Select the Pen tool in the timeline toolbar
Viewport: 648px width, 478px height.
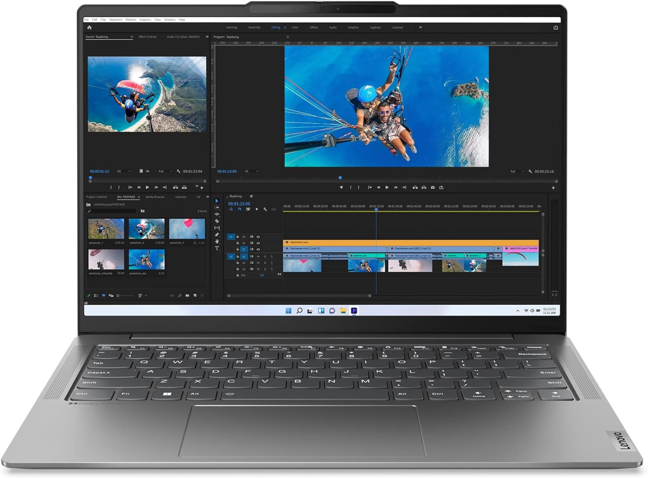(217, 234)
